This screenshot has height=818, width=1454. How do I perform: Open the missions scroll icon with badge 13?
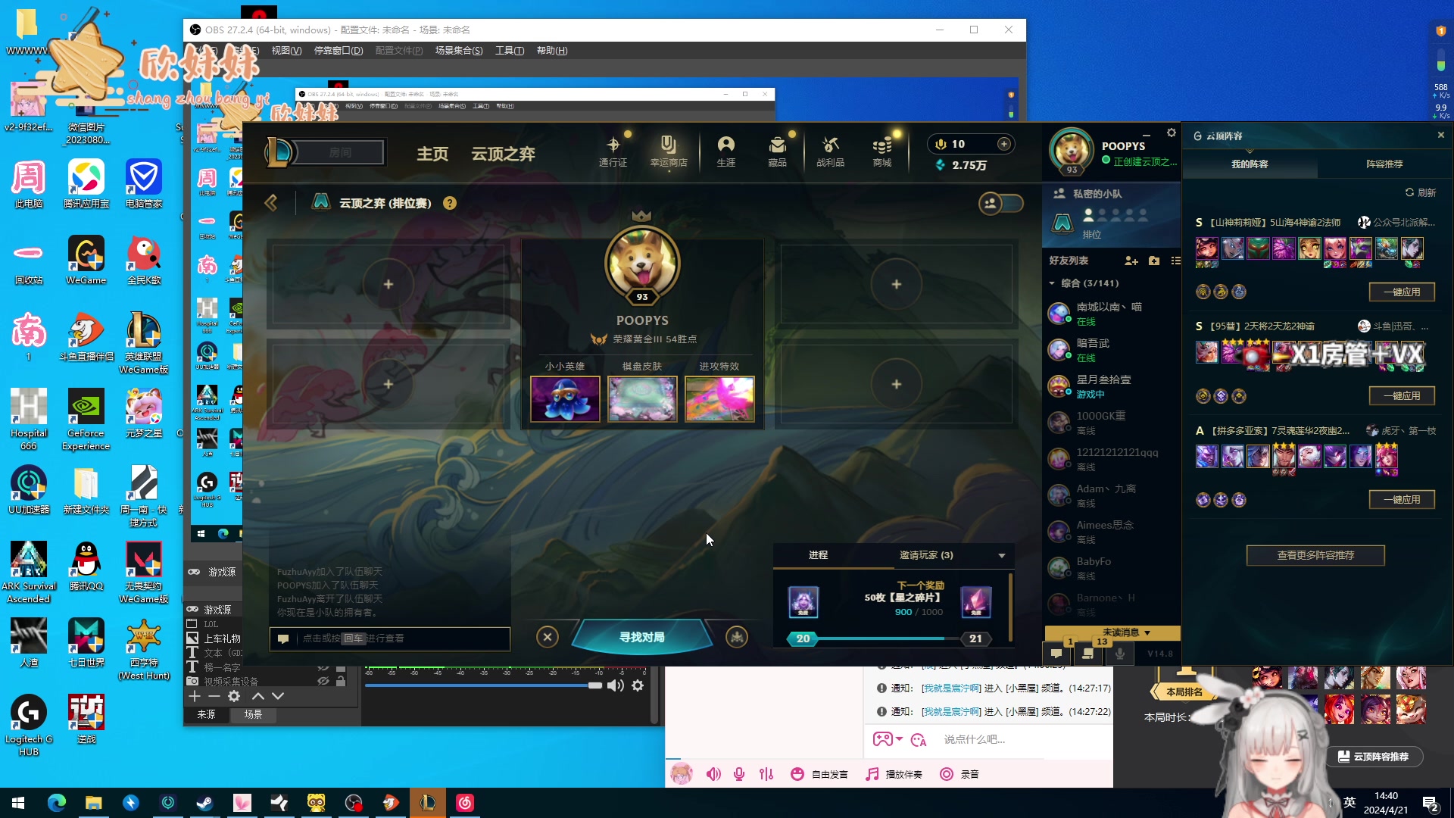pyautogui.click(x=1088, y=653)
